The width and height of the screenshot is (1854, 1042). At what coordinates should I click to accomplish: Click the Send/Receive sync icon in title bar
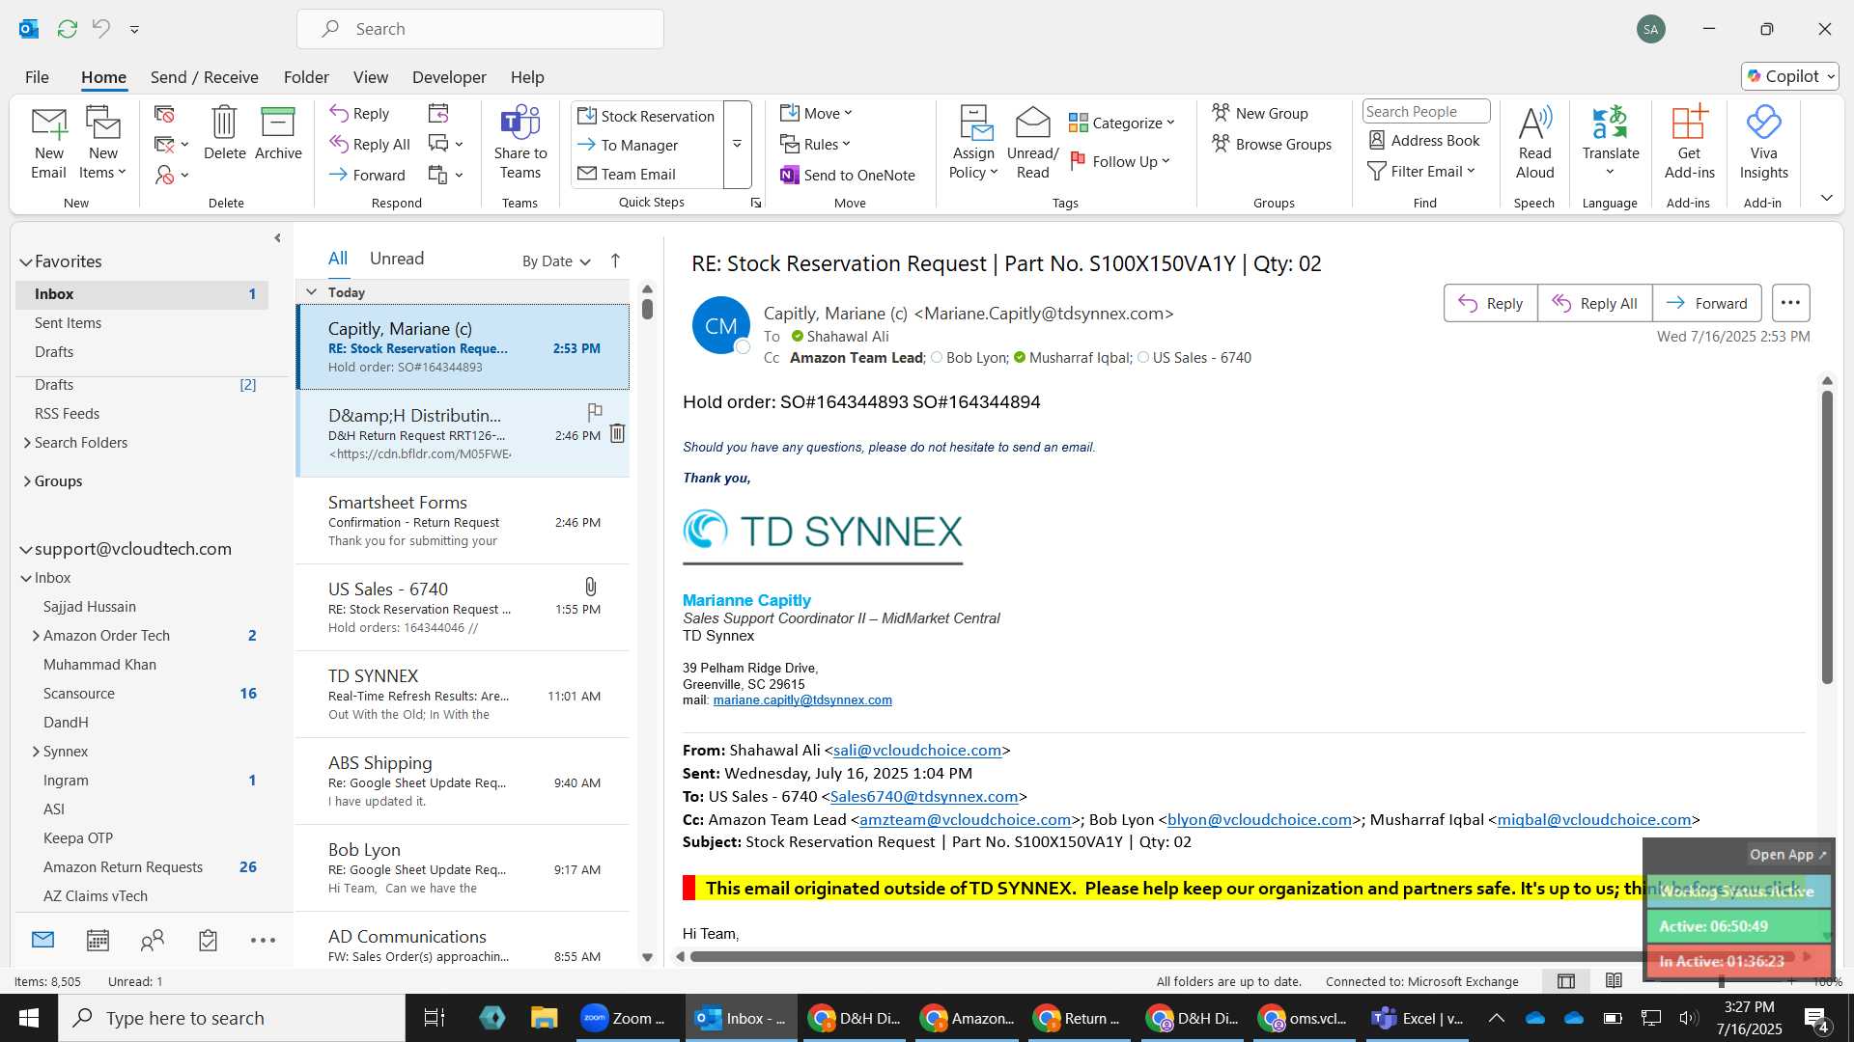pos(67,29)
